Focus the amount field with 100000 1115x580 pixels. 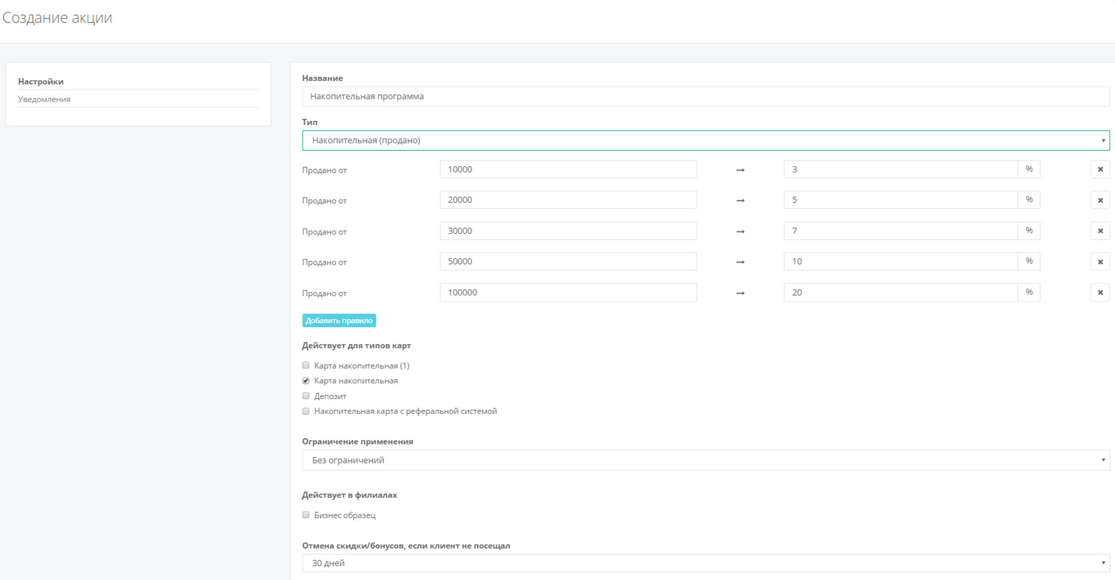[x=568, y=292]
